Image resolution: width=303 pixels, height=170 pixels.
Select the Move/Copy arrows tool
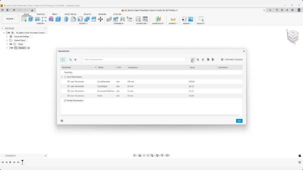(x=100, y=19)
